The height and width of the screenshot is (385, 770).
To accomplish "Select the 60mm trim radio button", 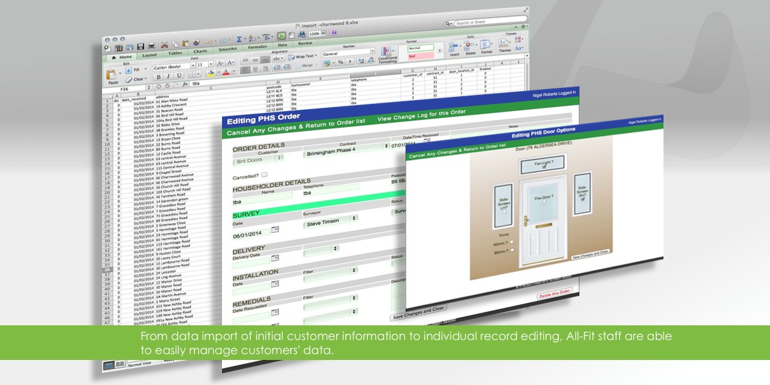I will (511, 241).
